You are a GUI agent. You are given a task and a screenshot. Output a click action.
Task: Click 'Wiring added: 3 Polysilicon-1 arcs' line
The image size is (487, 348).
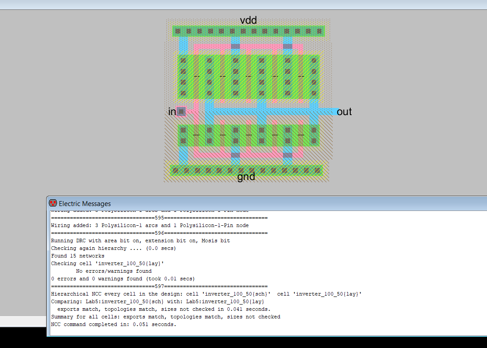[x=150, y=225]
